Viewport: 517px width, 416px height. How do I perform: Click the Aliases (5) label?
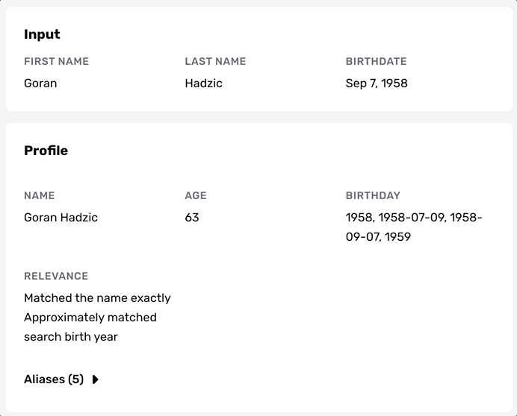click(54, 379)
